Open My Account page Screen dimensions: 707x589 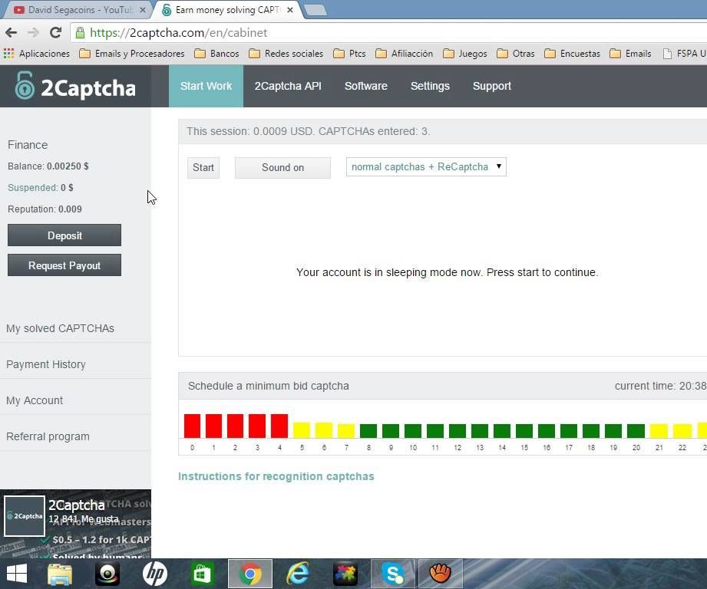pyautogui.click(x=35, y=400)
